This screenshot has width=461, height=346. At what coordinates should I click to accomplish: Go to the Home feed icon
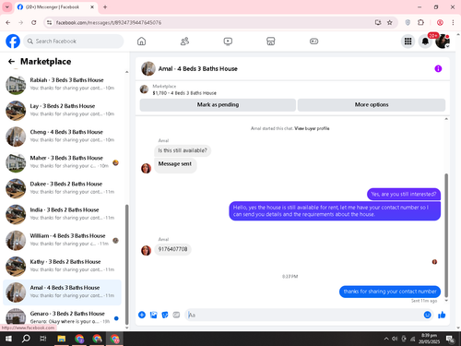click(141, 42)
